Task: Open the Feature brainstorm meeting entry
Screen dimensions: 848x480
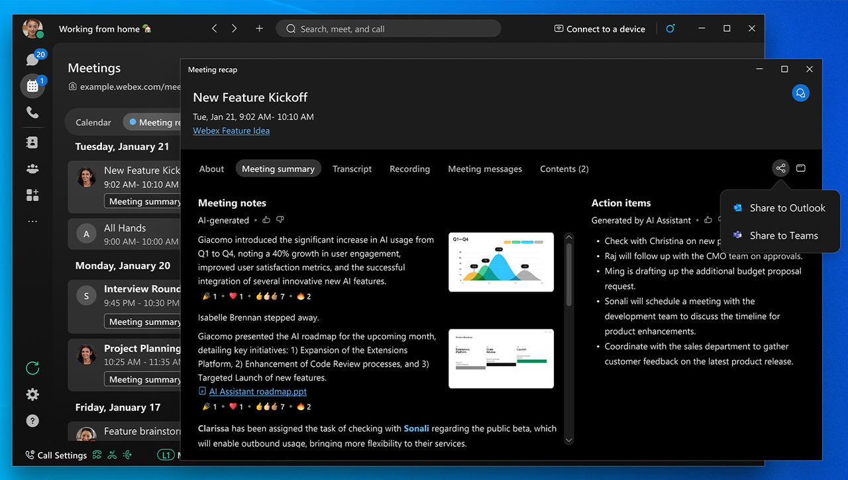Action: pyautogui.click(x=125, y=432)
